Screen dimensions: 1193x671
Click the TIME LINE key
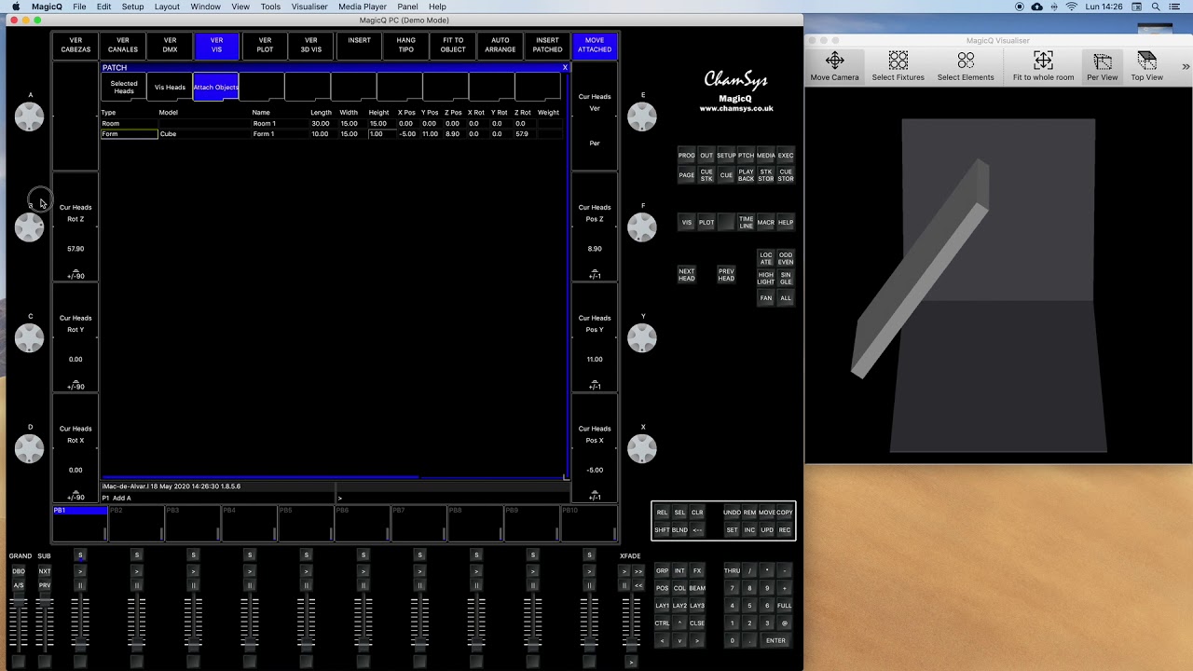(746, 223)
